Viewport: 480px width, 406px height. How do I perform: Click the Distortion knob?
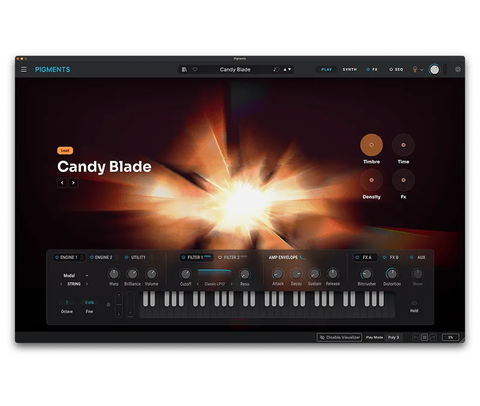point(392,274)
